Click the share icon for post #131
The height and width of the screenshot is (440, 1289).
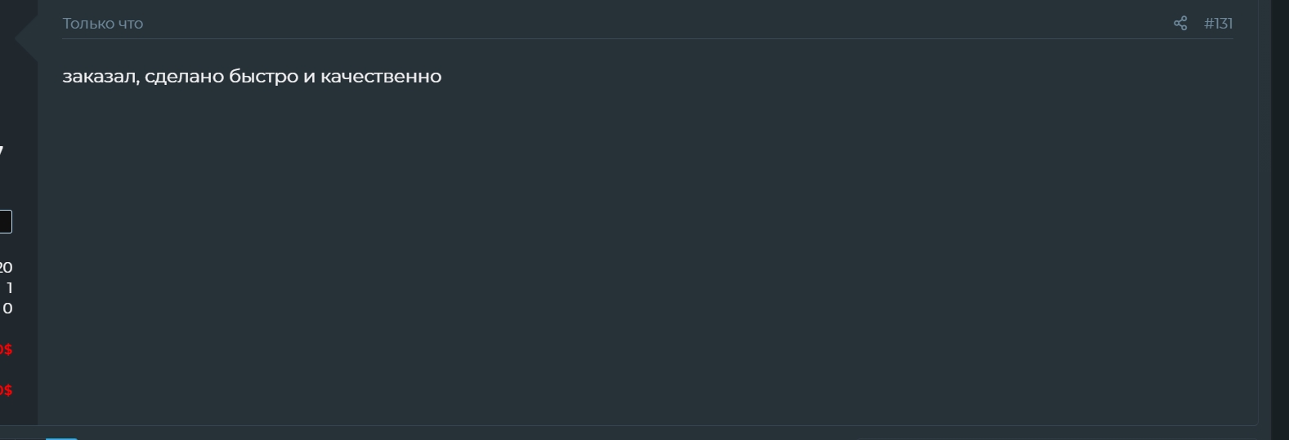coord(1180,24)
